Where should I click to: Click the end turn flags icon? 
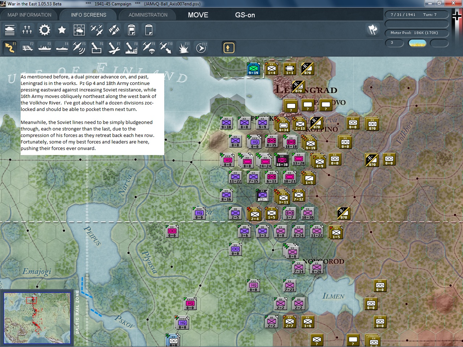[x=373, y=29]
